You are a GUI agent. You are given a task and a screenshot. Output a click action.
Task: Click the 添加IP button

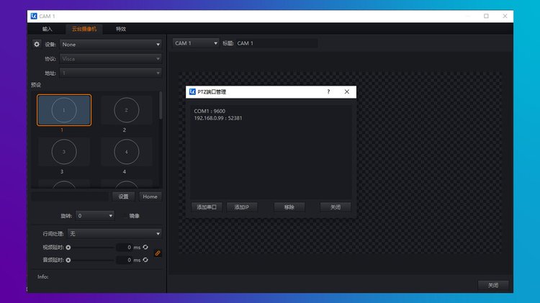pos(242,207)
